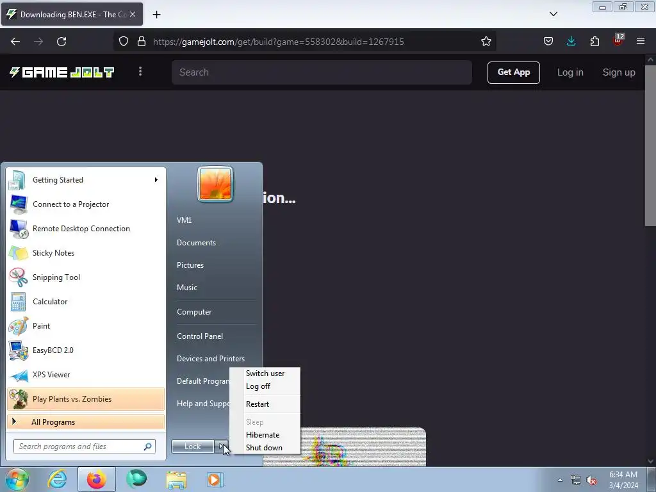Open Documents from Start menu

[196, 243]
